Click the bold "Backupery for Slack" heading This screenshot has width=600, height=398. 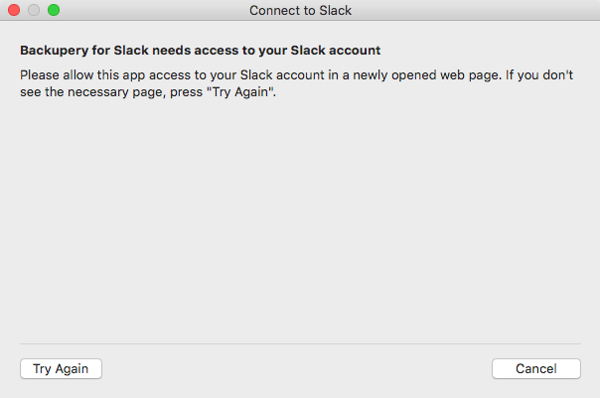point(201,49)
